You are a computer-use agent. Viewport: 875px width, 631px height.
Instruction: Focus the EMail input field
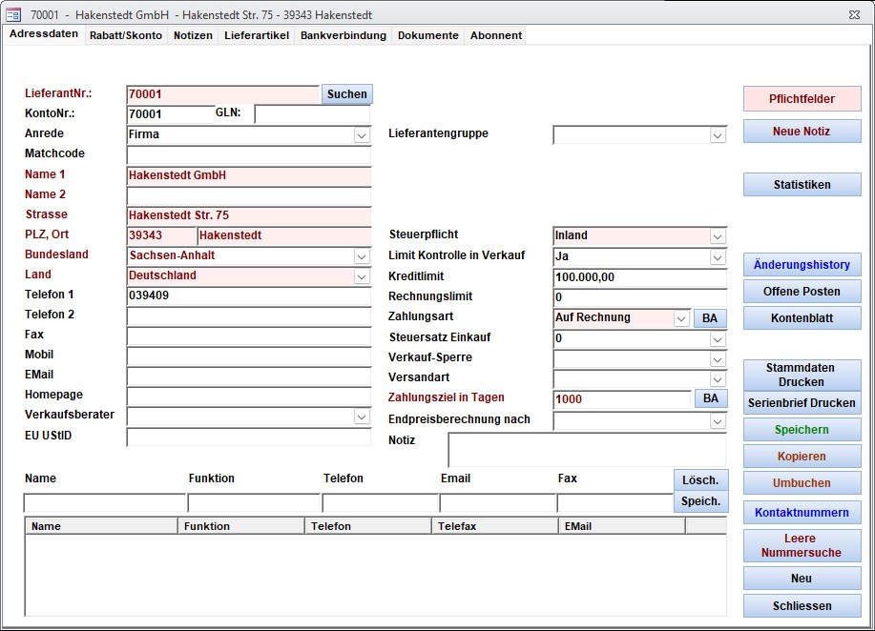tap(248, 377)
